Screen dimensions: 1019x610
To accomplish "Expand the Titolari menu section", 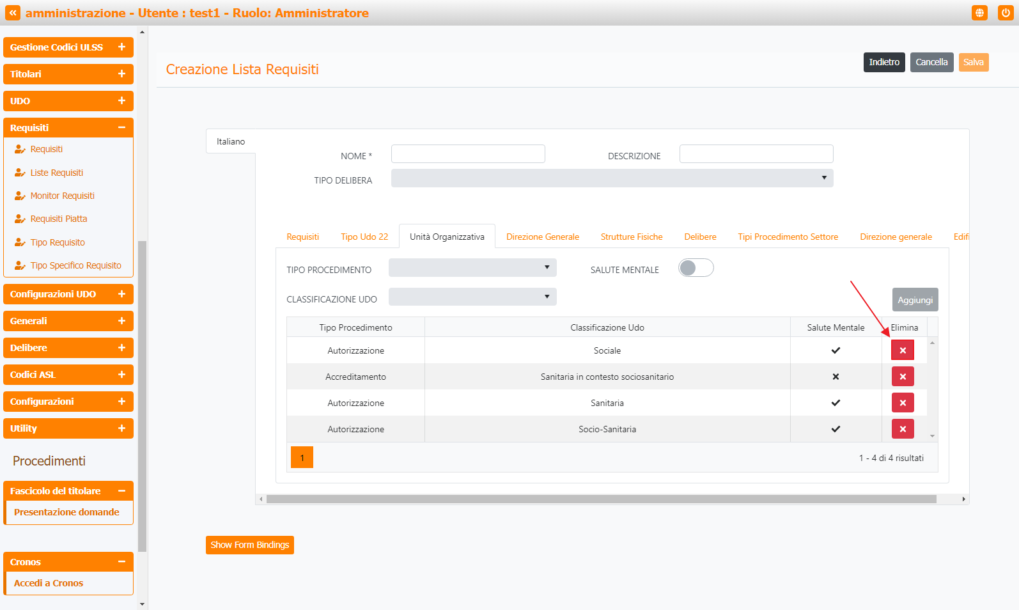I will 68,74.
